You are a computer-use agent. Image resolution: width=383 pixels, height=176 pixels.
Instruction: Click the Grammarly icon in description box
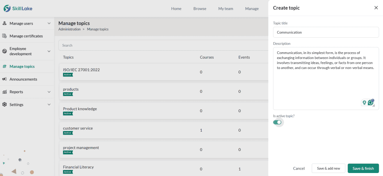tap(371, 103)
